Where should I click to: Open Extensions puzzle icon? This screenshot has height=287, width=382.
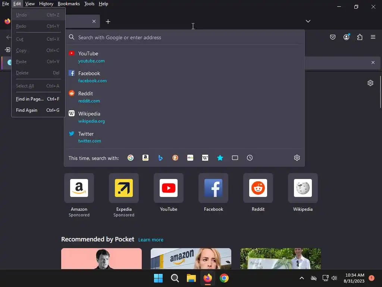[360, 37]
